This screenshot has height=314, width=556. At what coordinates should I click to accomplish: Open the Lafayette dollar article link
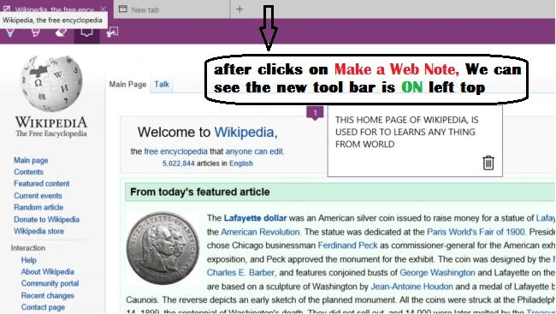coord(255,218)
